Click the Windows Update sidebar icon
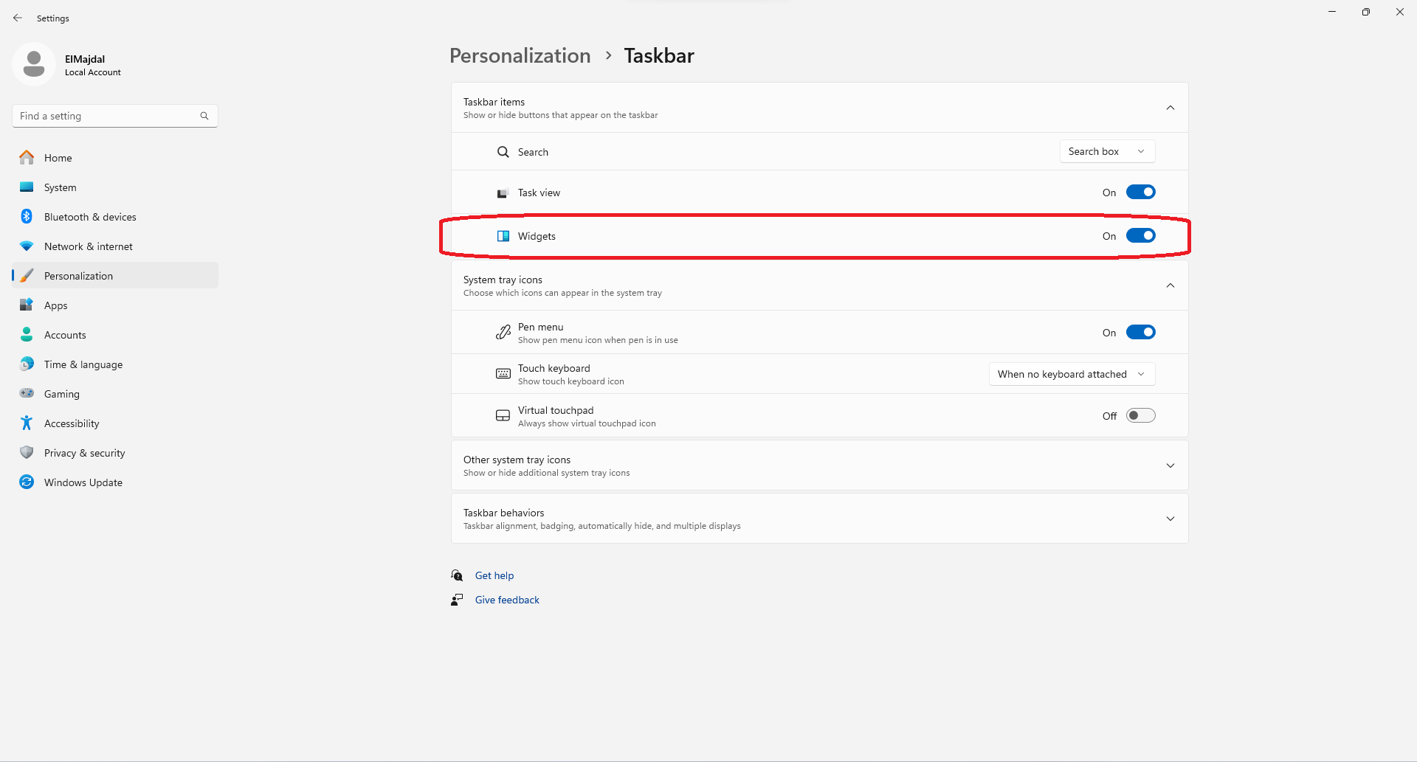The width and height of the screenshot is (1417, 762). pyautogui.click(x=27, y=482)
